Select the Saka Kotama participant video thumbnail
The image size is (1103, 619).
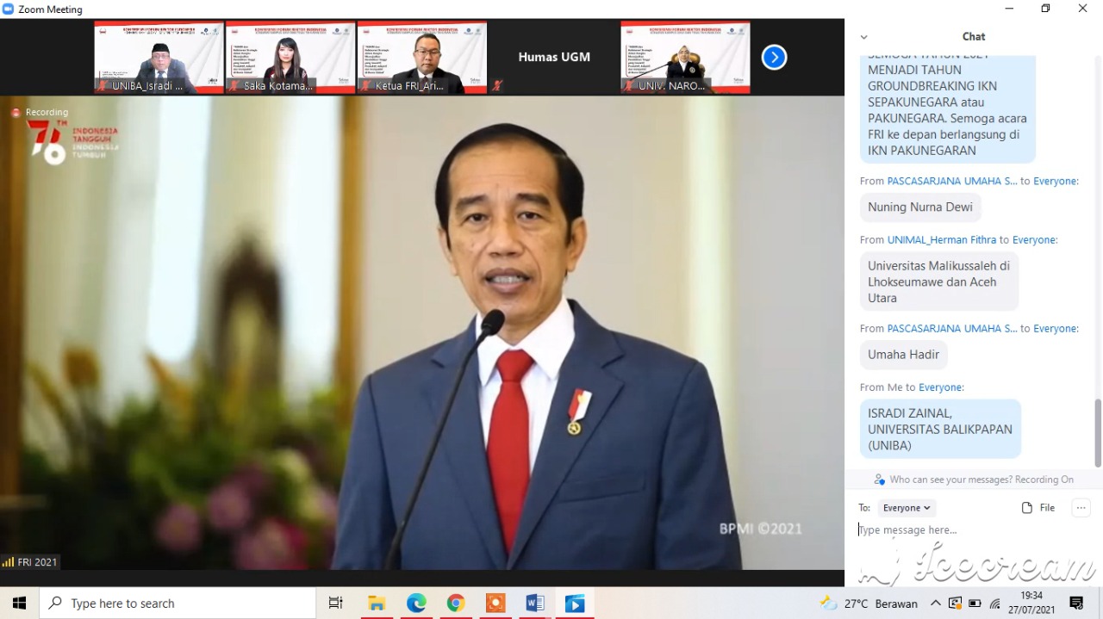[x=290, y=58]
